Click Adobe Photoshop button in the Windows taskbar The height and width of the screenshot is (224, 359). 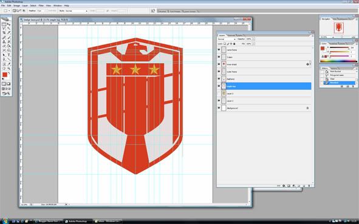78,221
